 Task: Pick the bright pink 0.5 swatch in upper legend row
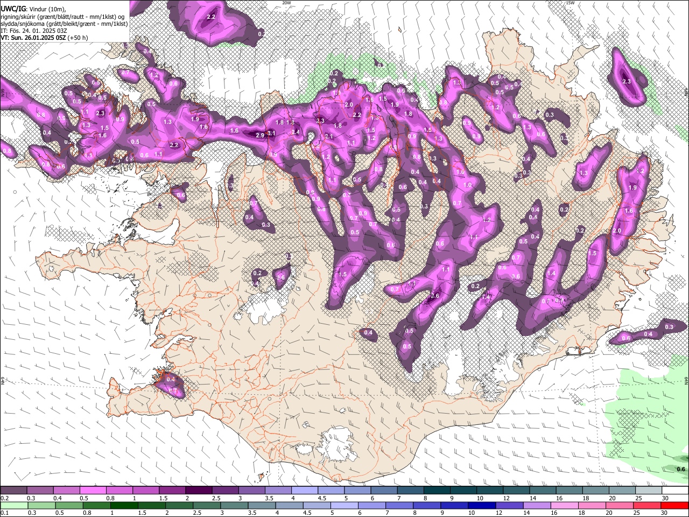click(93, 490)
